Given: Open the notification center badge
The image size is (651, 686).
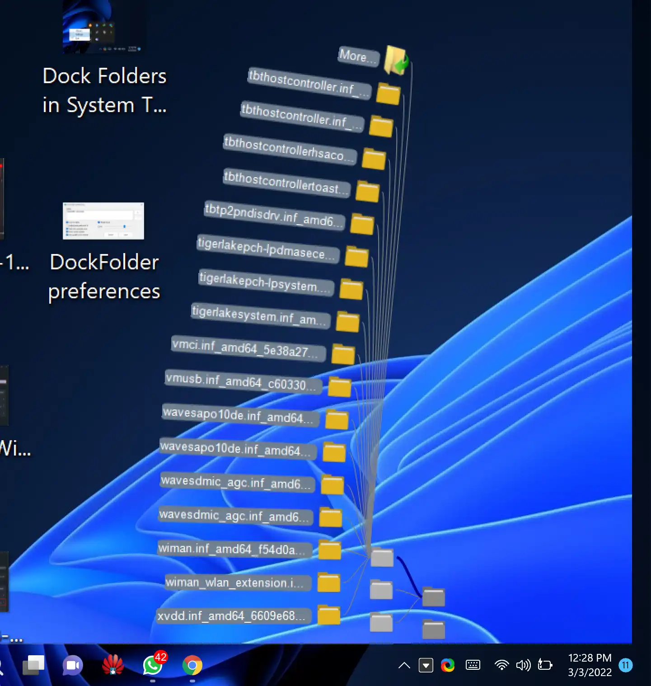Looking at the screenshot, I should tap(626, 665).
